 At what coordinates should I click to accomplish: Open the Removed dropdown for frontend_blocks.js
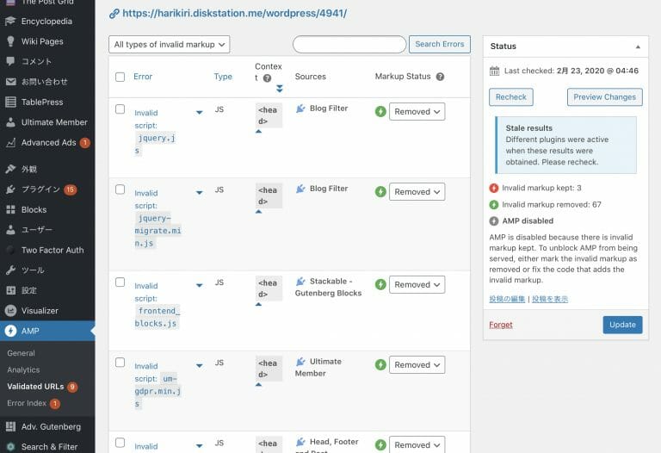[417, 284]
